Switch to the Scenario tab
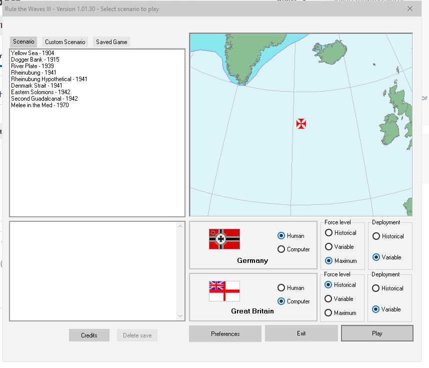 point(23,42)
